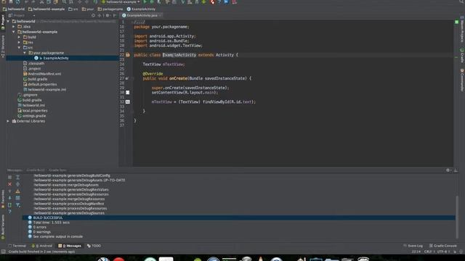Screen dimensions: 465x261
Task: Open Favorites side tool window button
Action: pos(3,199)
